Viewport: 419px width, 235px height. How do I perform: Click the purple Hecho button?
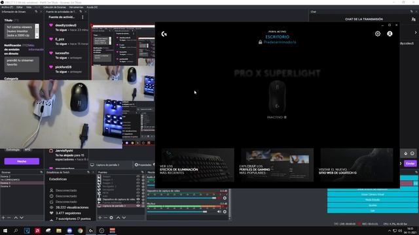click(22, 161)
